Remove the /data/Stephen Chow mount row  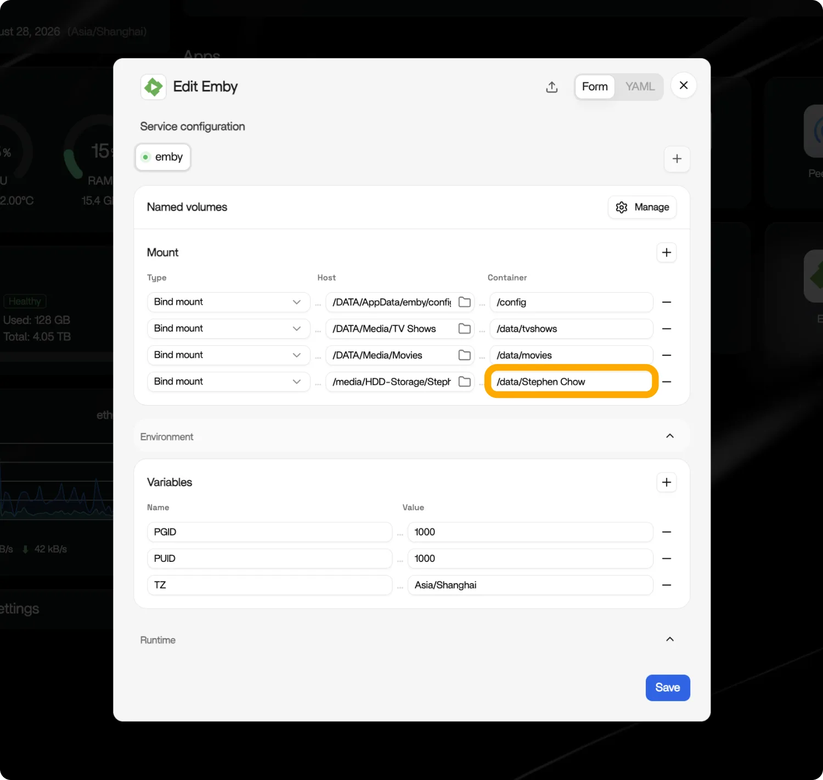(x=667, y=382)
